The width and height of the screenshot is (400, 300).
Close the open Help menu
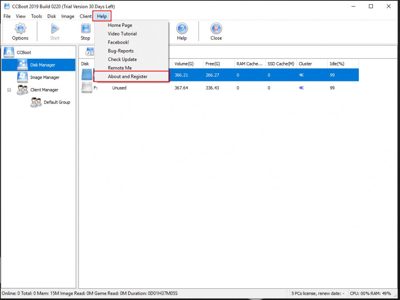coord(102,16)
